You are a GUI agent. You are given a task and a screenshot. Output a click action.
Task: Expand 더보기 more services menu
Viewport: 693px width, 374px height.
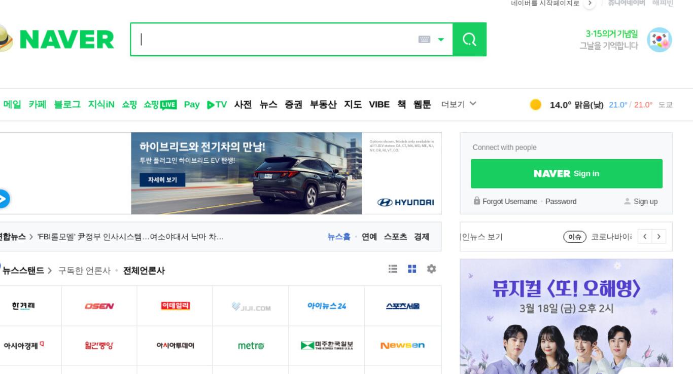point(459,104)
